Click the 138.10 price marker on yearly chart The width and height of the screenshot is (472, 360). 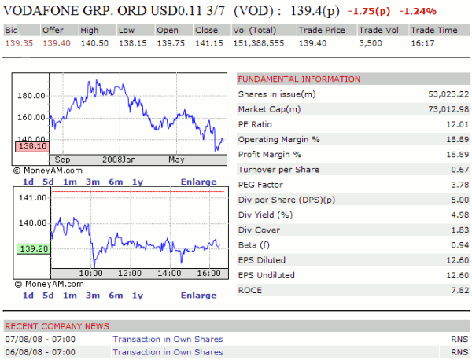point(32,146)
